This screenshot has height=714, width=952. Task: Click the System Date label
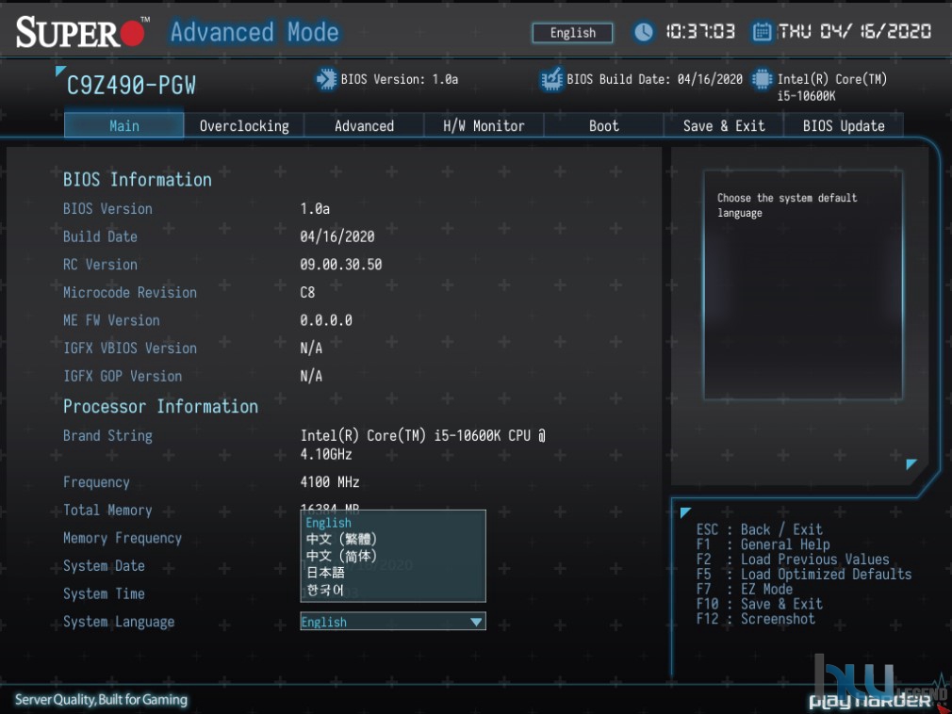pyautogui.click(x=104, y=566)
